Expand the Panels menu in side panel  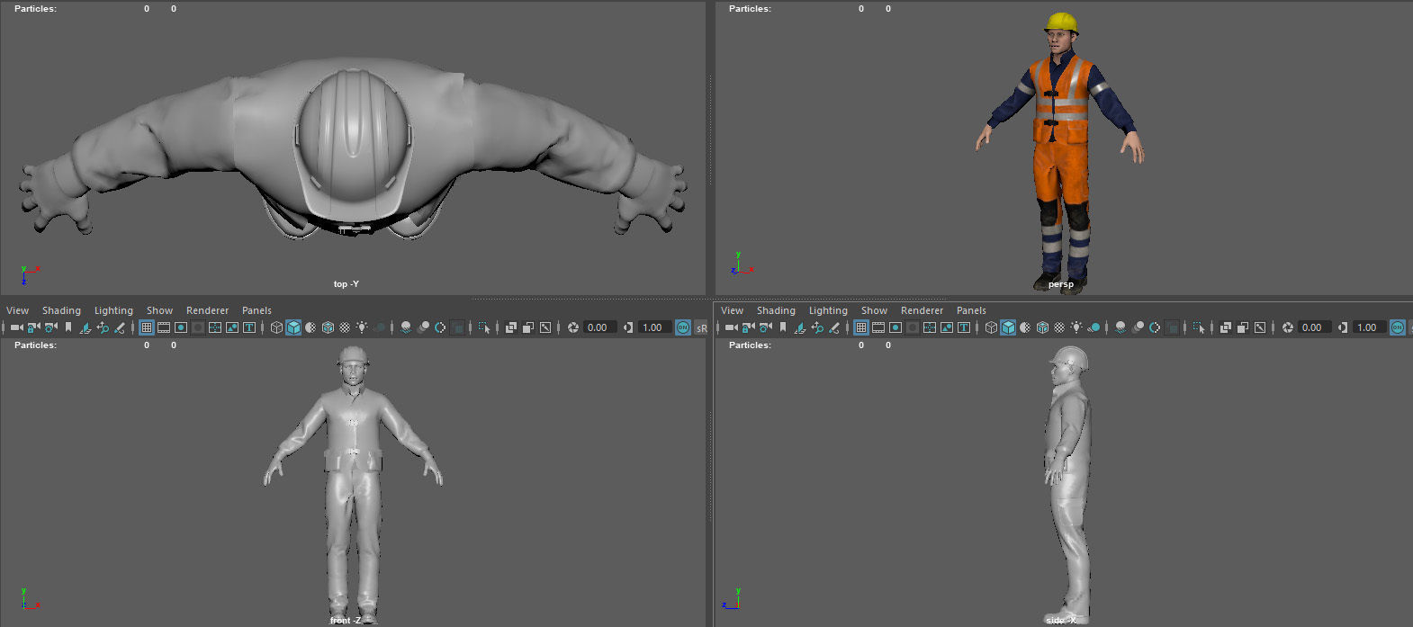[x=971, y=310]
